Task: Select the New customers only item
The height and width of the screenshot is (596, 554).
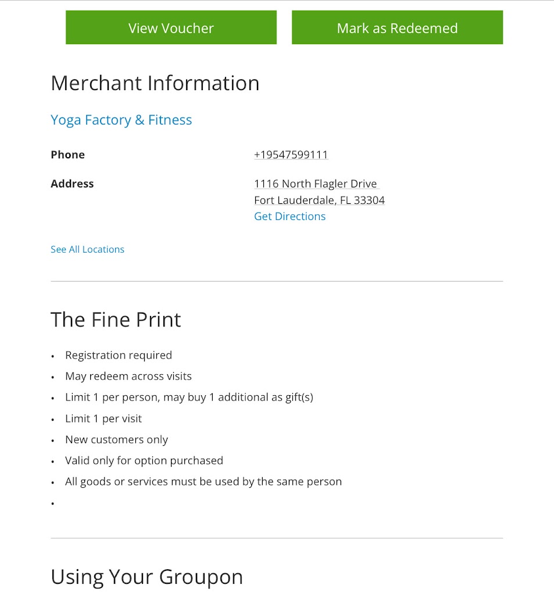Action: pyautogui.click(x=116, y=439)
